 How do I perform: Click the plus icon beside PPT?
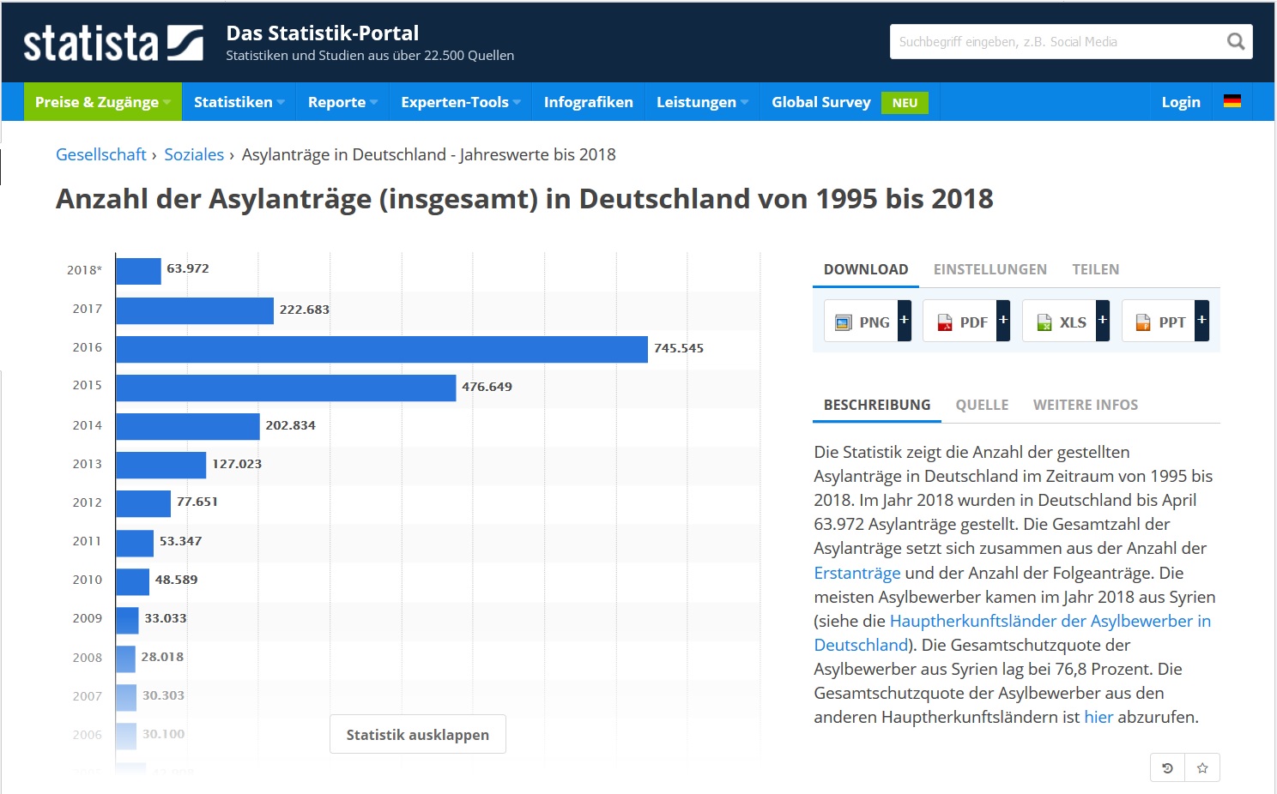(1202, 321)
